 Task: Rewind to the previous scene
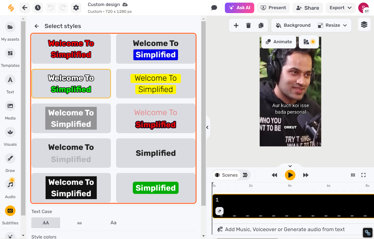click(x=274, y=175)
